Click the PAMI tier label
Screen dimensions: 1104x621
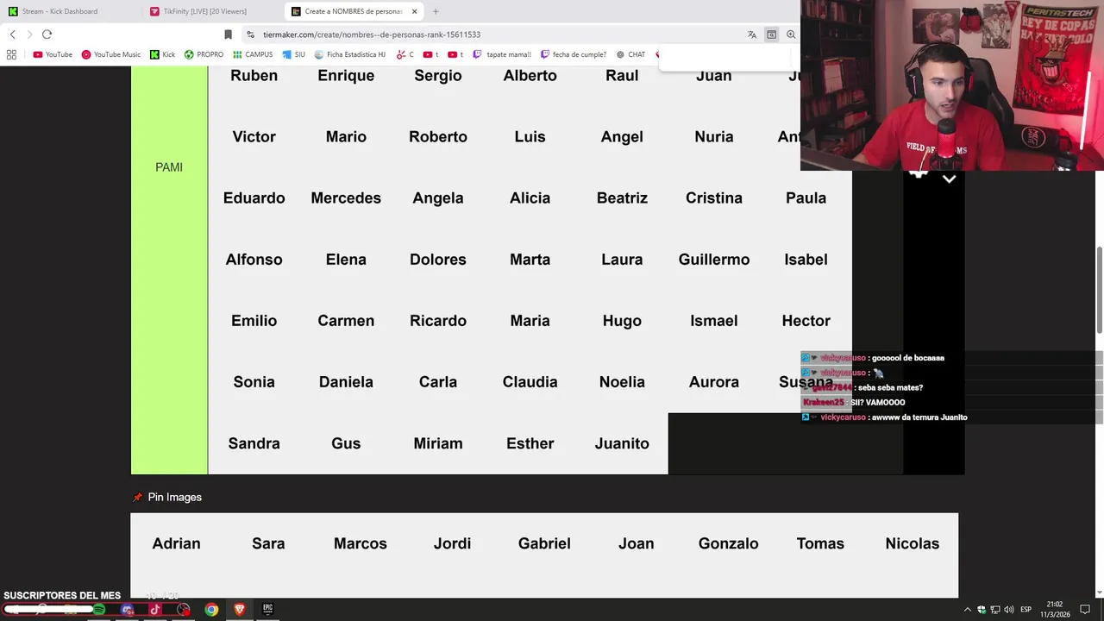coord(169,167)
